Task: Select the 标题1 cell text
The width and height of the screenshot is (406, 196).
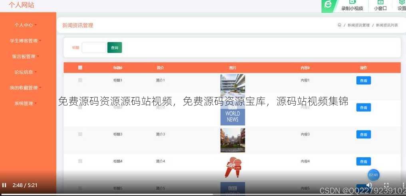Action: pos(117,80)
